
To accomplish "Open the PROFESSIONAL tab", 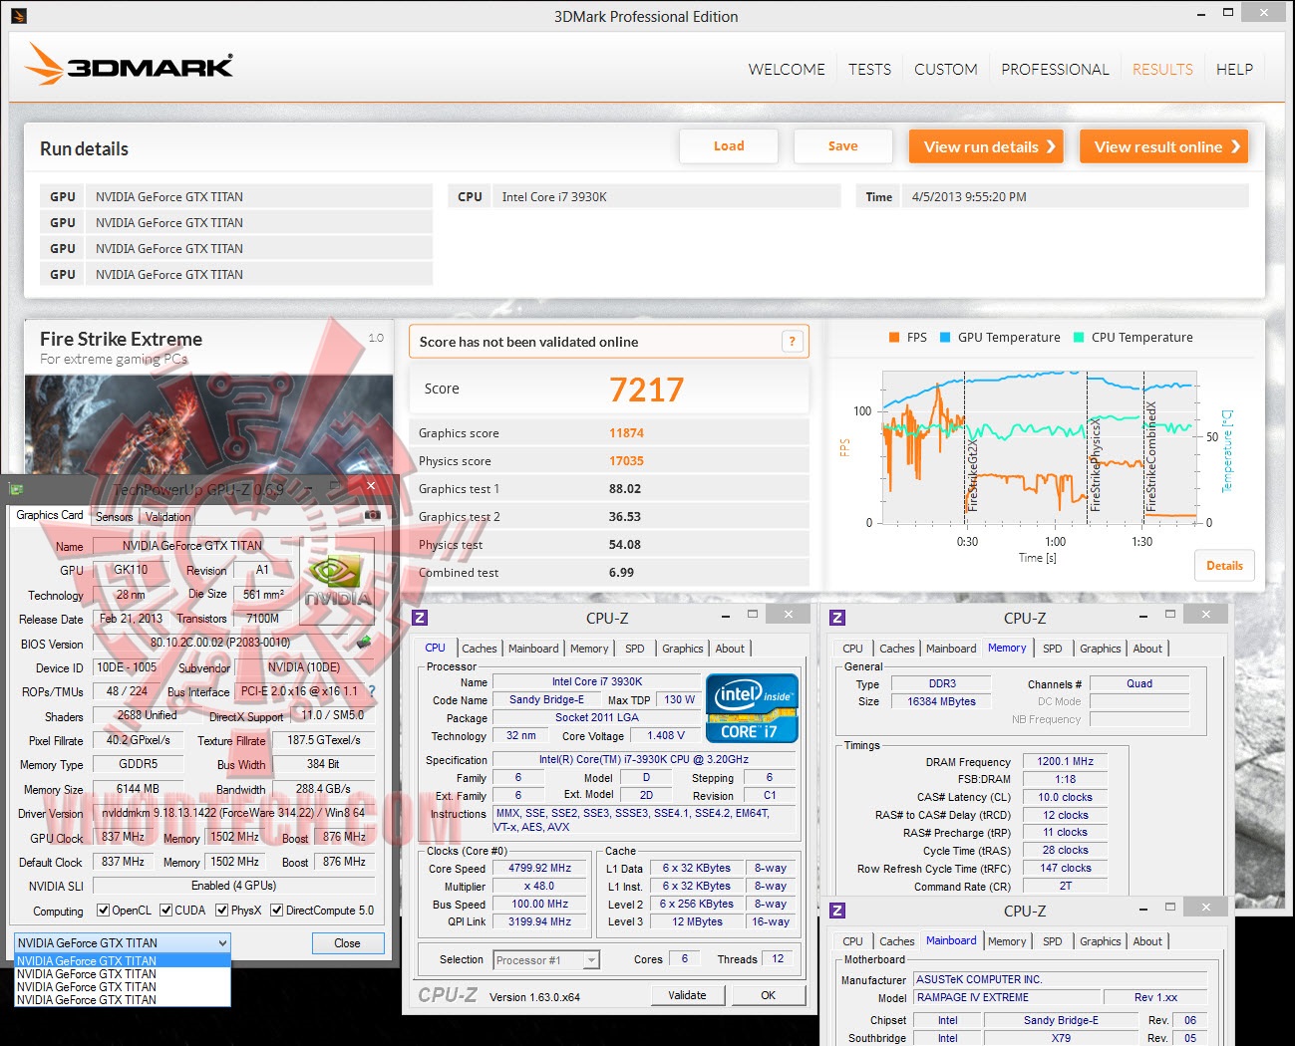I will pos(1055,70).
